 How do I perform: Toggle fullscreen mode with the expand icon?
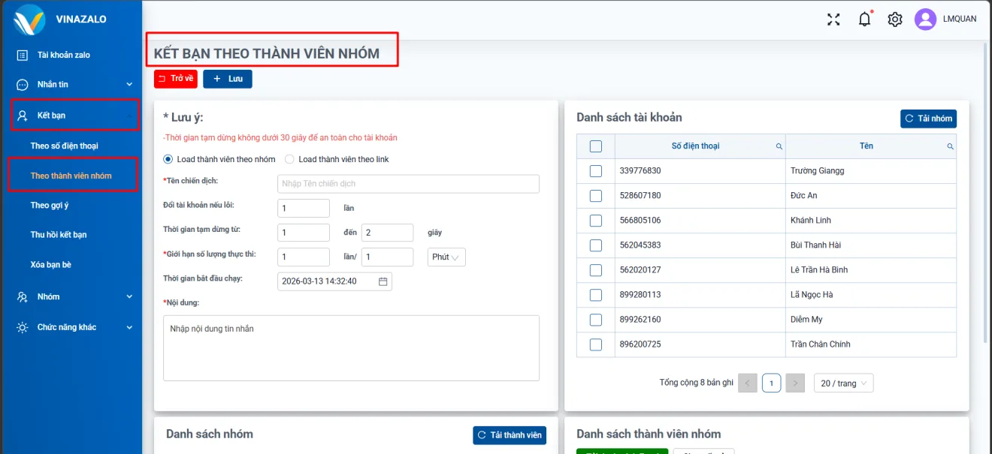(x=833, y=20)
